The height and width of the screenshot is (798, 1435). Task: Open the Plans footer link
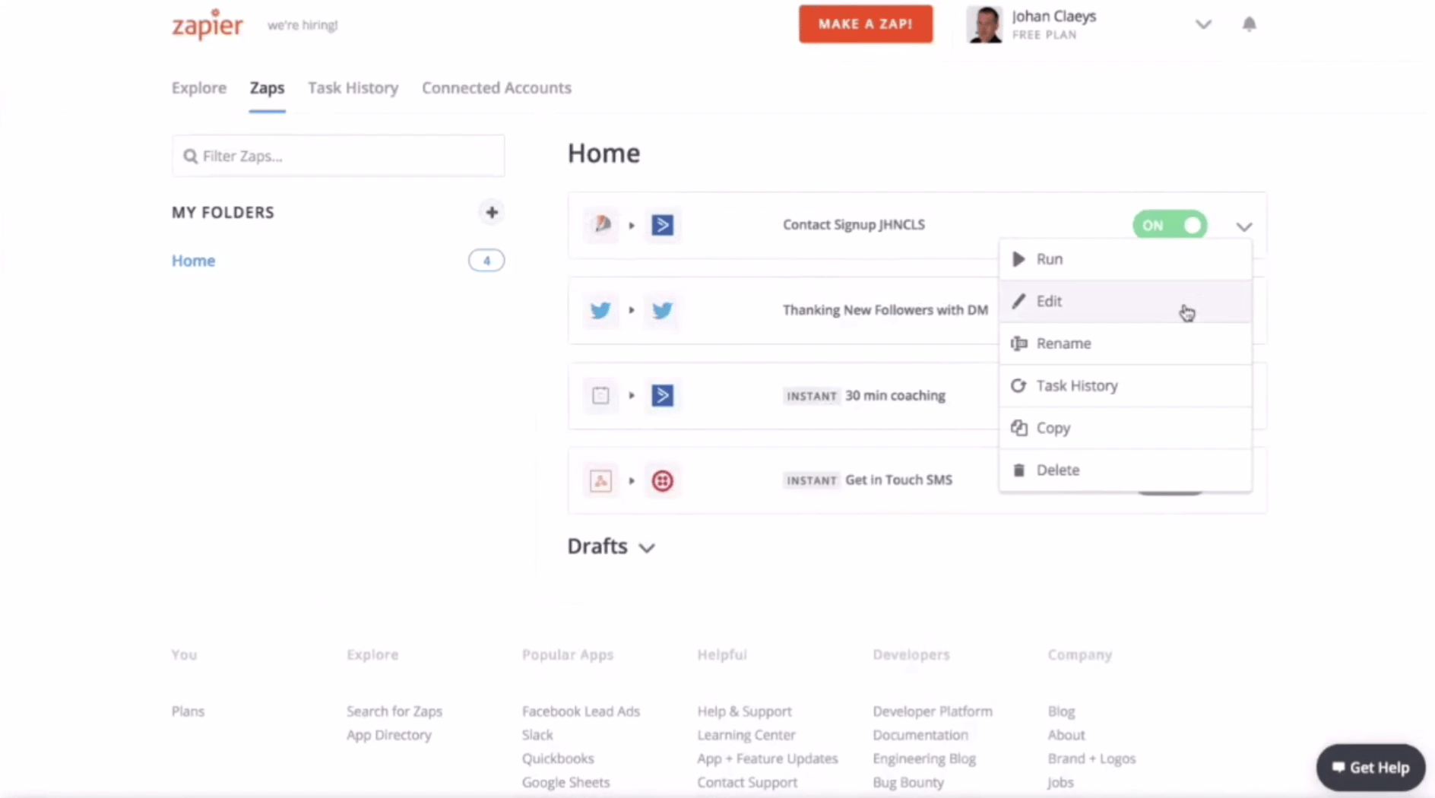point(188,711)
